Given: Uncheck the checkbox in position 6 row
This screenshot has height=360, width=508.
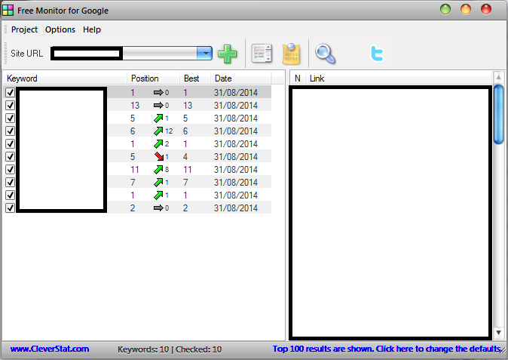Looking at the screenshot, I should pyautogui.click(x=10, y=131).
